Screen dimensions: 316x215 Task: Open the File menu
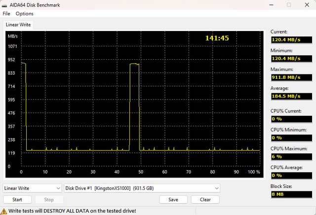tap(6, 14)
